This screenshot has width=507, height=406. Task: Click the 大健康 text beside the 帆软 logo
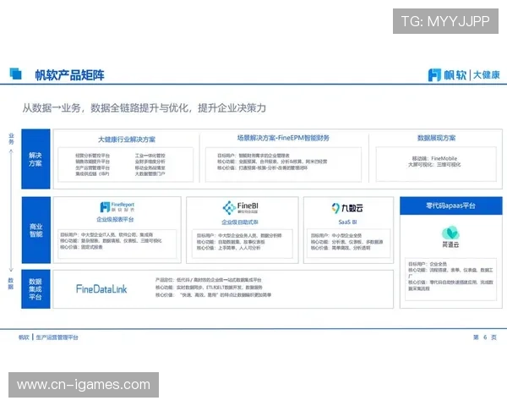click(x=487, y=75)
